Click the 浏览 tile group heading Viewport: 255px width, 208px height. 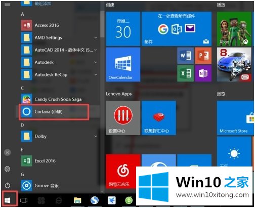click(221, 94)
